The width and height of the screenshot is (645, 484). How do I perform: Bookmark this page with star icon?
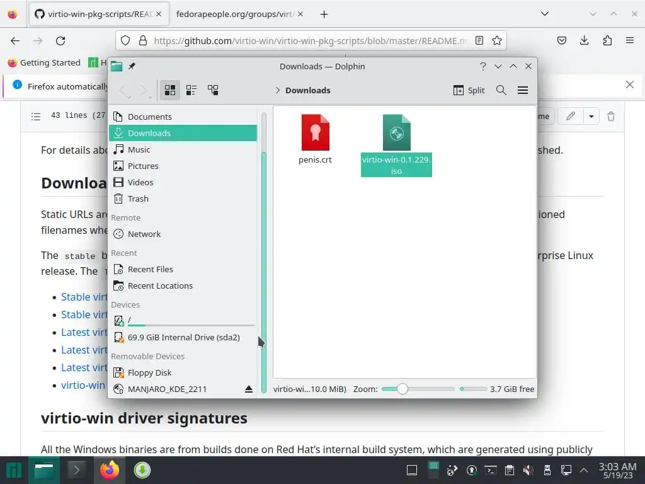[497, 40]
